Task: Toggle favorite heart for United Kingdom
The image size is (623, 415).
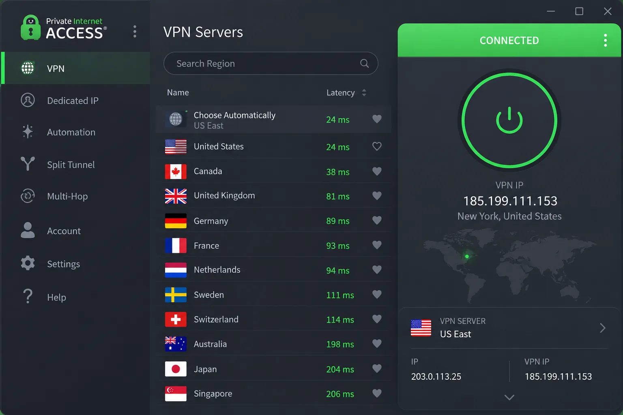Action: pyautogui.click(x=377, y=195)
